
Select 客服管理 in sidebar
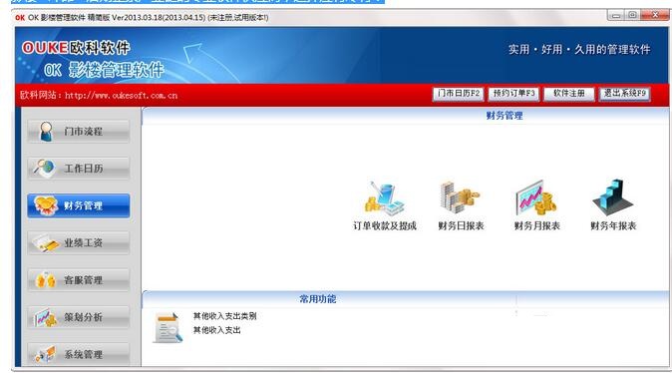[79, 280]
